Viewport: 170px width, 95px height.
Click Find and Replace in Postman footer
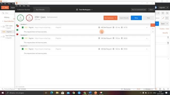[8, 89]
